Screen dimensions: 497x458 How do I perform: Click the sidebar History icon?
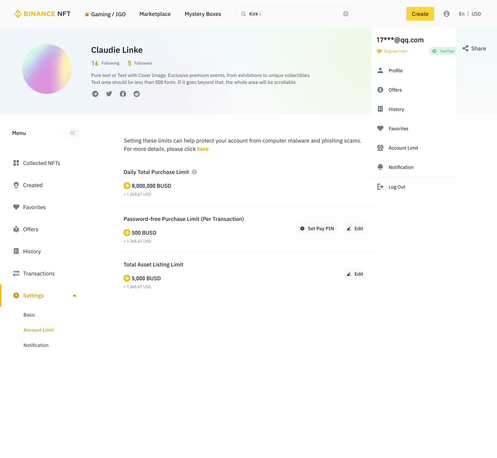point(16,251)
